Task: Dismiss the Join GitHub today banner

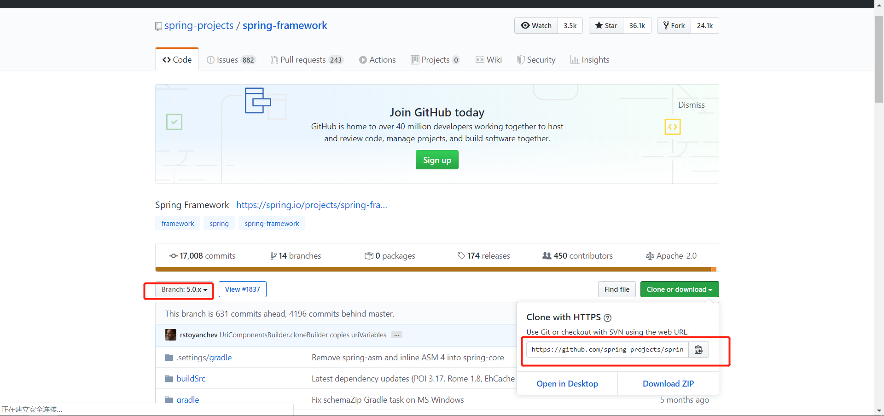Action: coord(691,105)
